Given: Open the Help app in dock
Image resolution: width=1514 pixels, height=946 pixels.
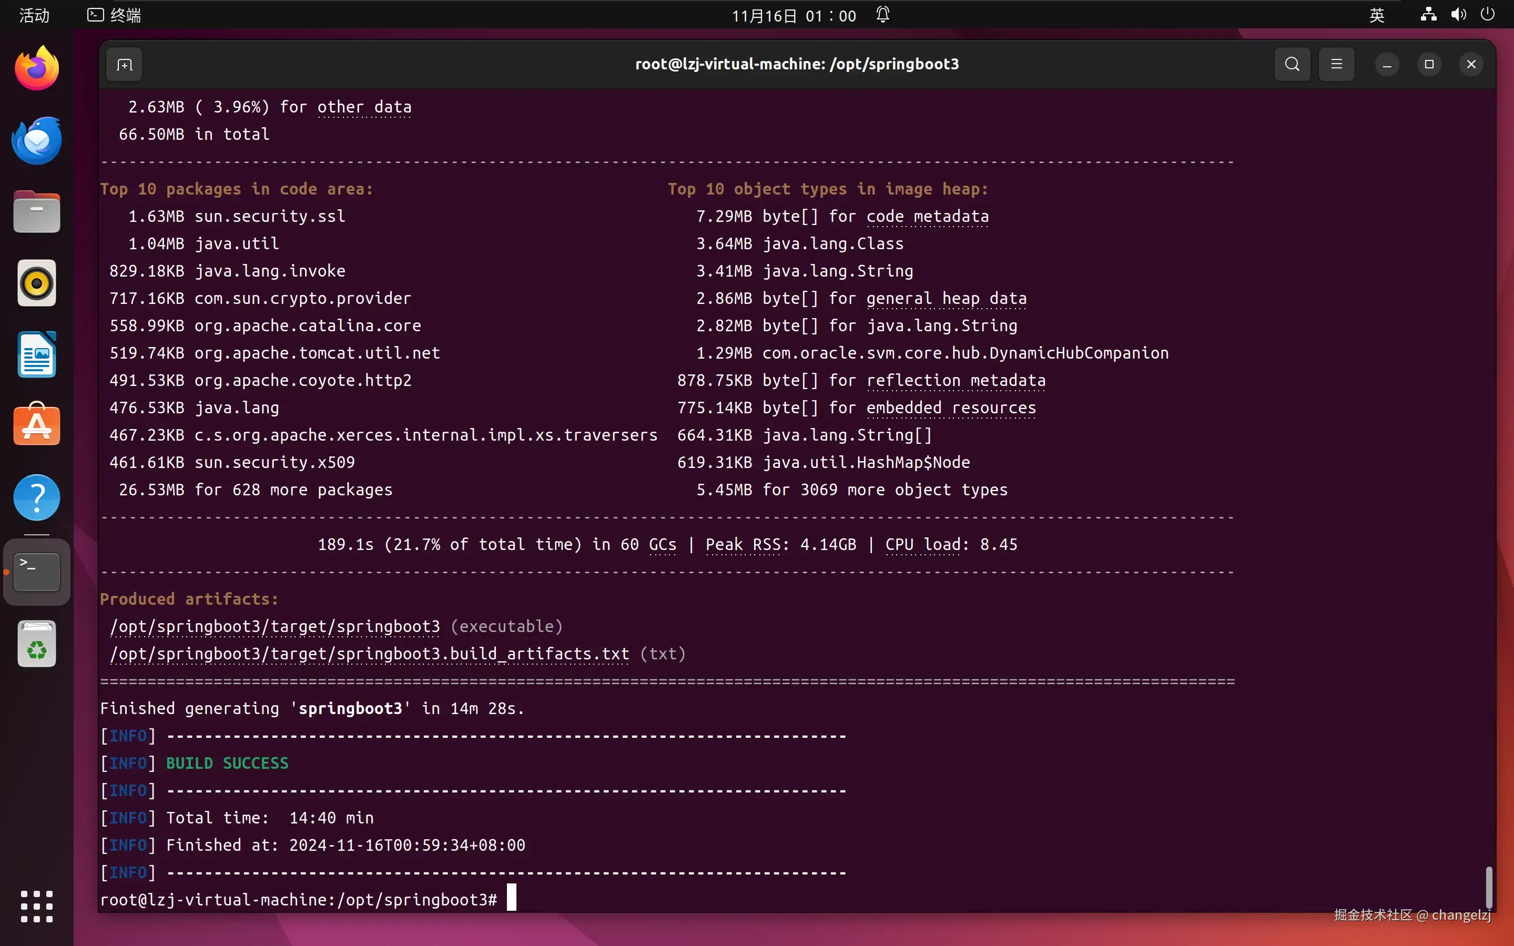Looking at the screenshot, I should coord(37,497).
